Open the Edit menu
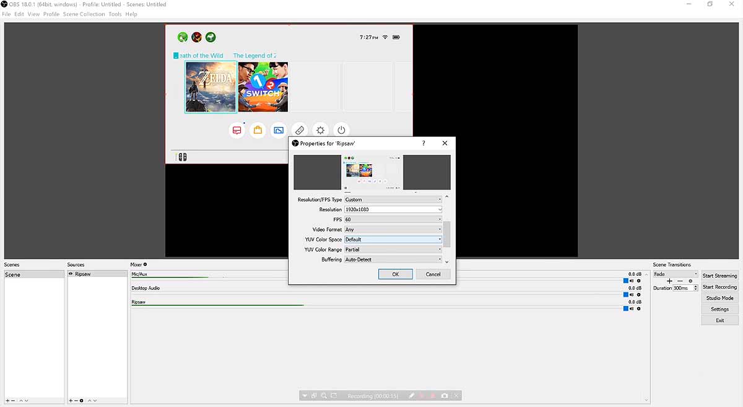Viewport: 743px width, 407px height. click(19, 14)
